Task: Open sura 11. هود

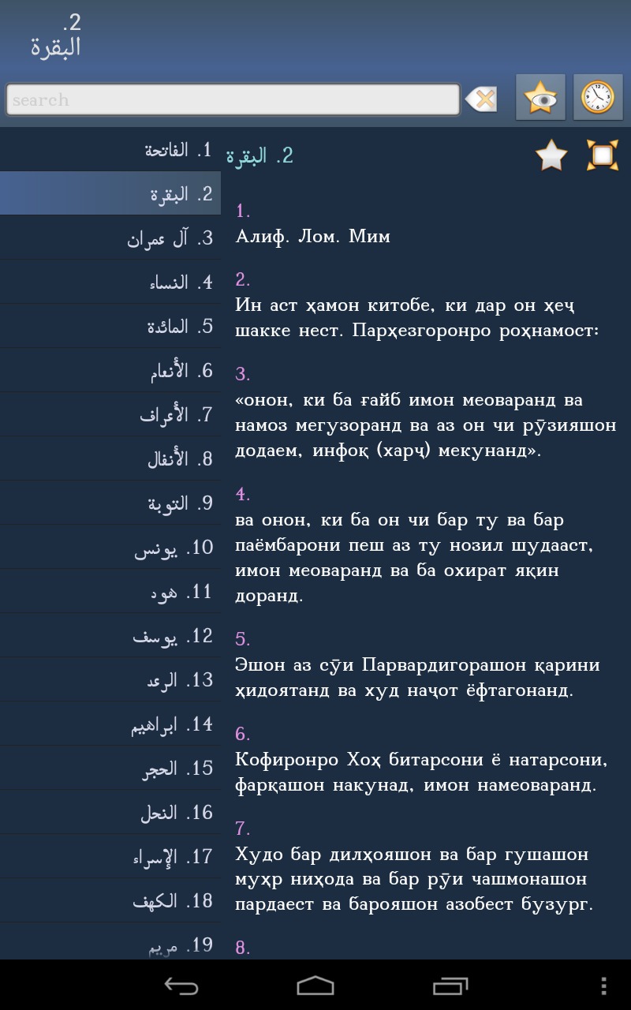Action: tap(110, 591)
